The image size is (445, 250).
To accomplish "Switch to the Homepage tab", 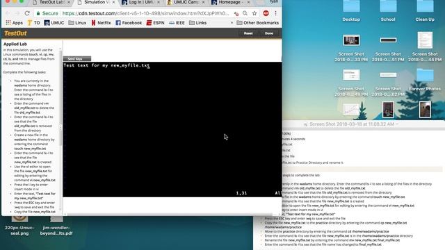I will pyautogui.click(x=231, y=3).
